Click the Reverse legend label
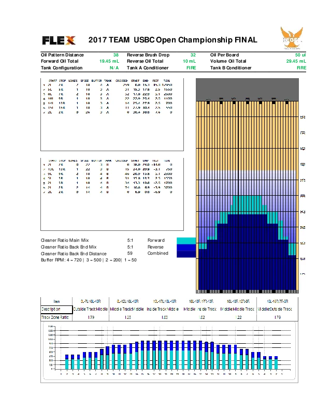Screen dimensions: 317x410 pyautogui.click(x=155, y=247)
